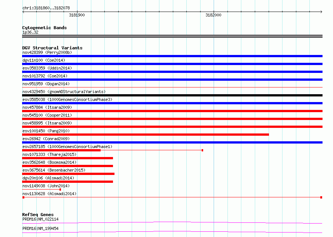Open the dgv20n106 (Alsmadi2014) label
Screen dimensions: 333x237
48,178
